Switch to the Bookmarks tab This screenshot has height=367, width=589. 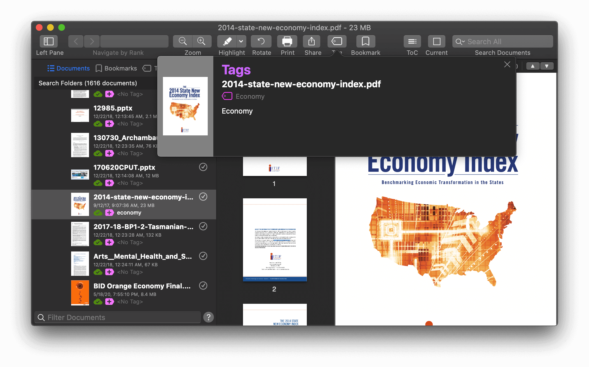coord(116,68)
